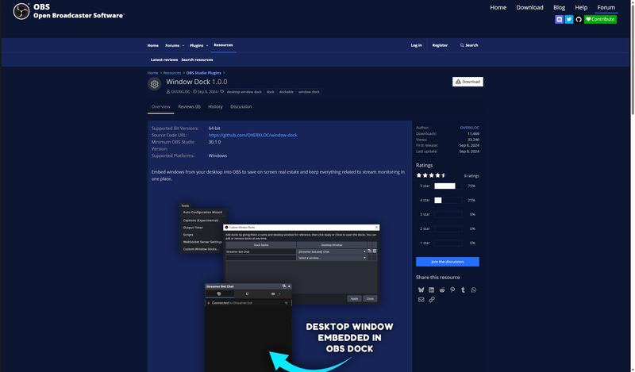This screenshot has width=635, height=372.
Task: Open Download in top site menu
Action: (x=529, y=7)
